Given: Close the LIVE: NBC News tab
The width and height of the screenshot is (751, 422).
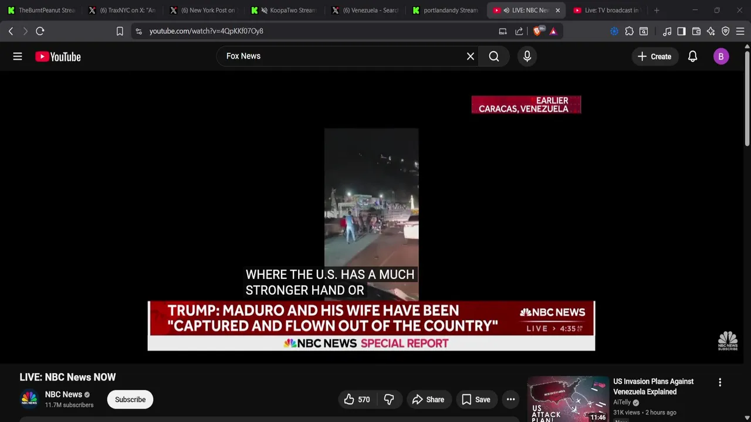Looking at the screenshot, I should (557, 10).
